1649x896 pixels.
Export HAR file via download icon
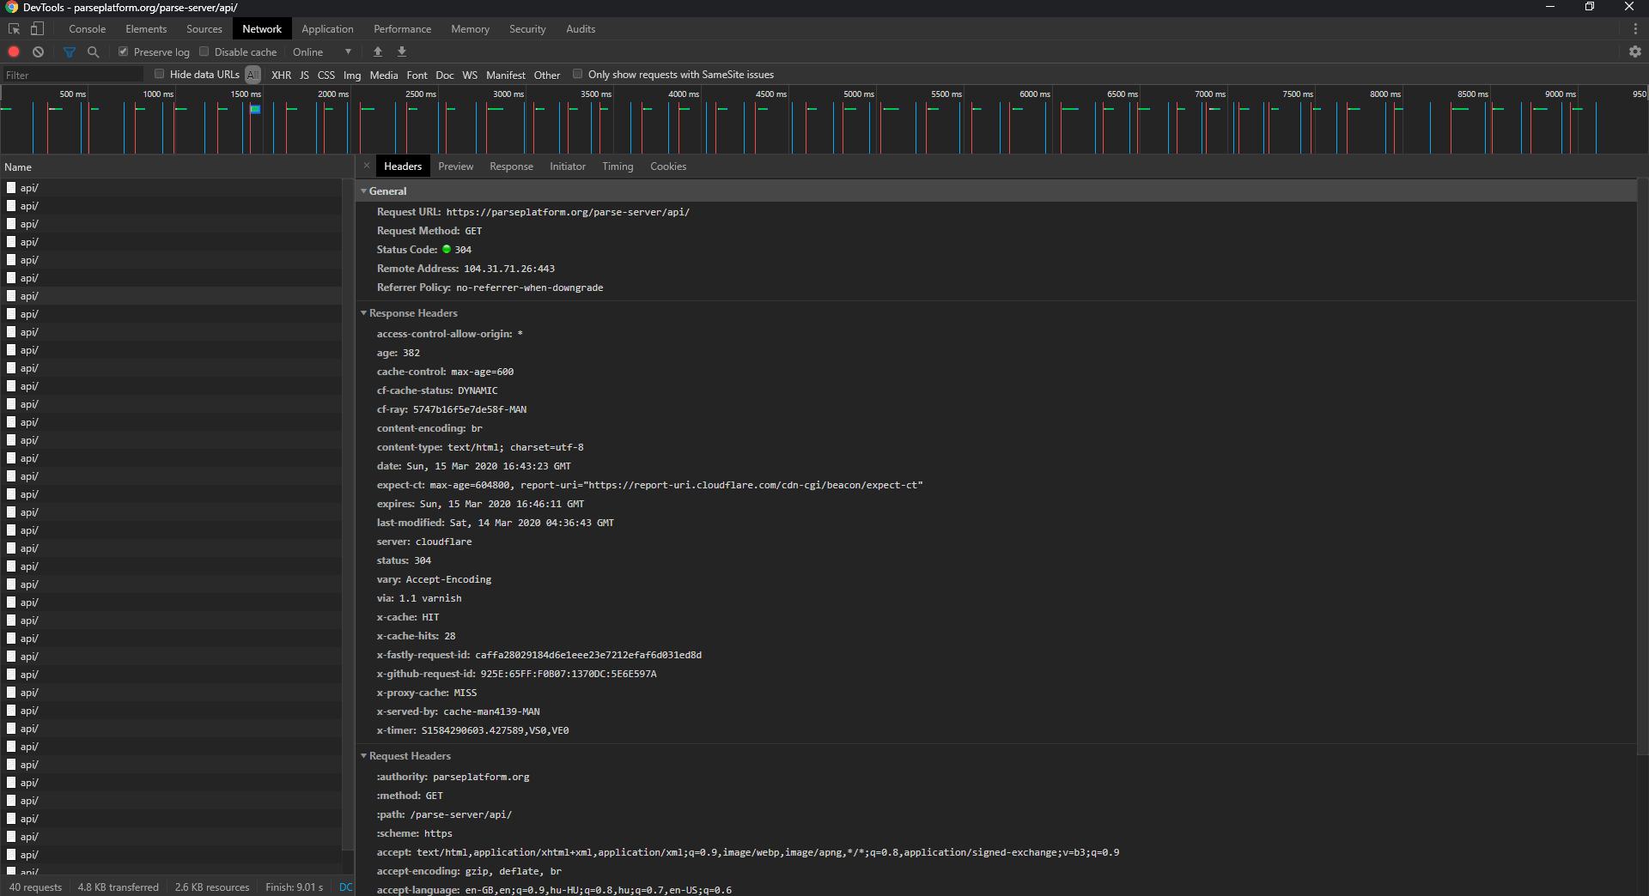pos(401,51)
